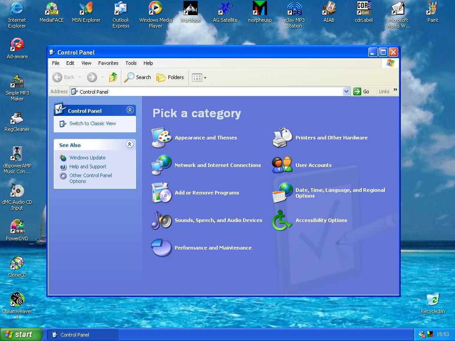This screenshot has height=341, width=455.
Task: Click the Windows Start button
Action: 21,334
